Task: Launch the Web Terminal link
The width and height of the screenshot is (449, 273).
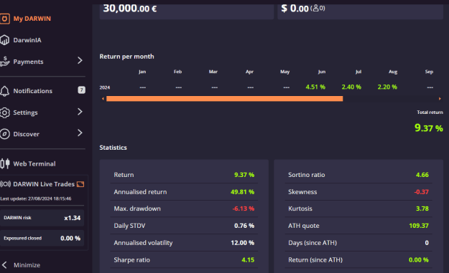Action: [x=34, y=164]
